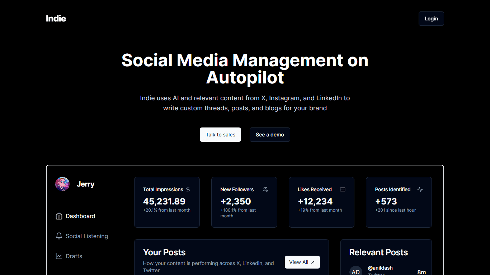Click the See a demo button
The image size is (490, 275).
pyautogui.click(x=270, y=135)
